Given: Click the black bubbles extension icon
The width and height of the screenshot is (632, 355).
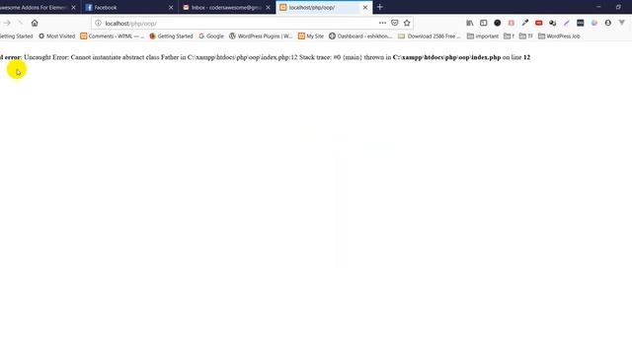Looking at the screenshot, I should pyautogui.click(x=553, y=23).
